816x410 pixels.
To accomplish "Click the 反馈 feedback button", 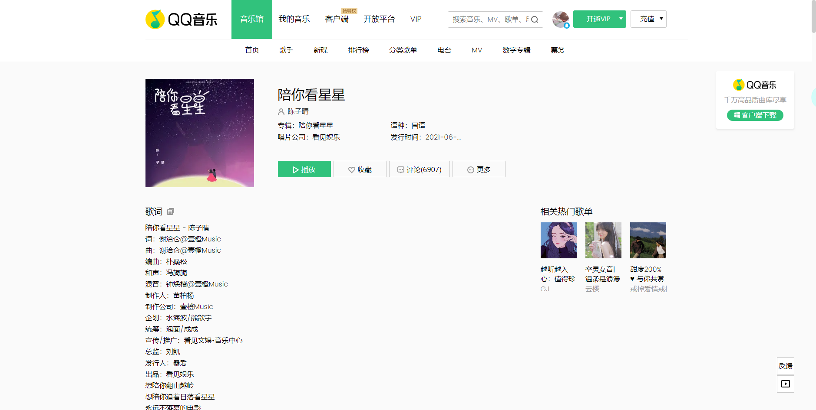I will (785, 366).
